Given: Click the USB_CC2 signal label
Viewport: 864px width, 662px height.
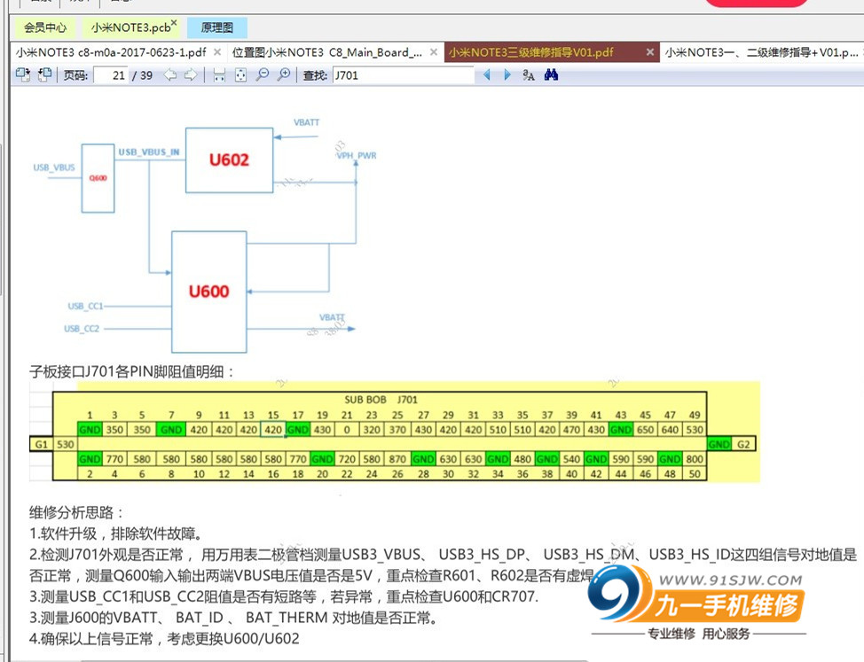Looking at the screenshot, I should tap(82, 329).
